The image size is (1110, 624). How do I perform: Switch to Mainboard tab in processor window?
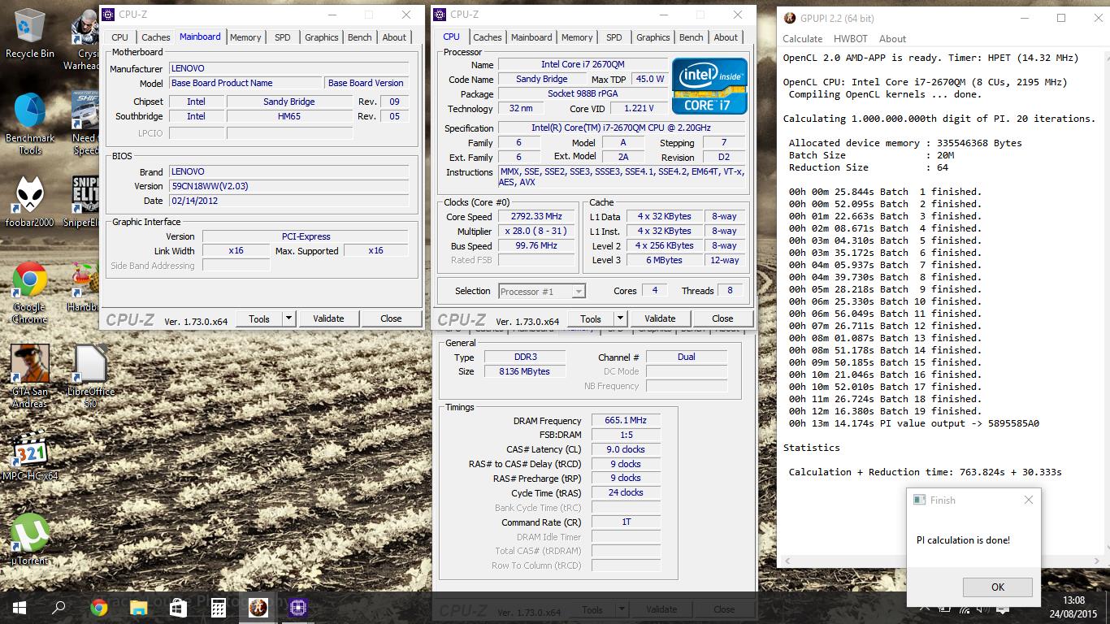click(531, 37)
